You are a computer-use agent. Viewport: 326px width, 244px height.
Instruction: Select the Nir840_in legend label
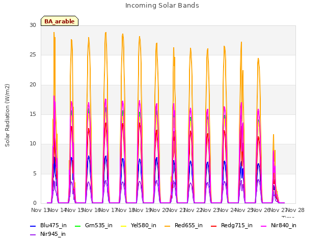pos(284,226)
